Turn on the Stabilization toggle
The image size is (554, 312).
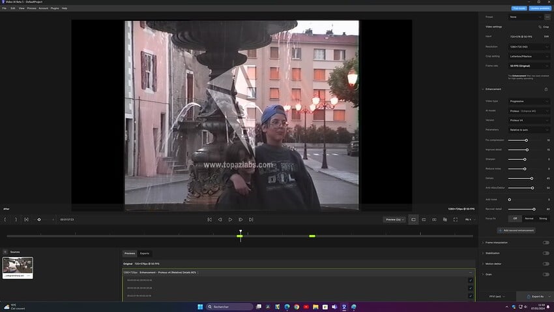(546, 253)
